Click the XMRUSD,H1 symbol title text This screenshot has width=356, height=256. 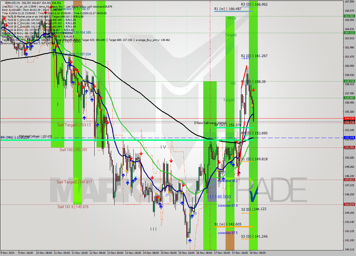[13, 3]
